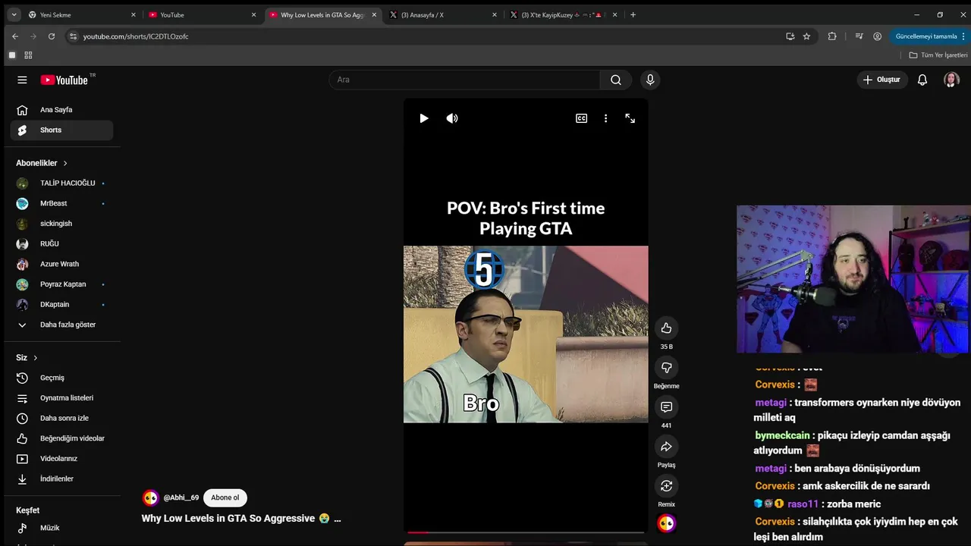The width and height of the screenshot is (971, 546).
Task: Open the @Abhi__69 channel link
Action: click(x=181, y=497)
